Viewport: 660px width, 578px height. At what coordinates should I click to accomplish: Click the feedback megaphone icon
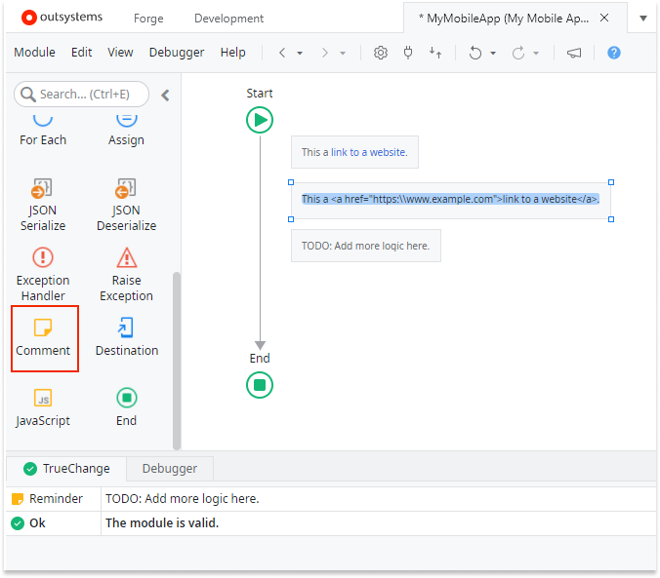[574, 53]
